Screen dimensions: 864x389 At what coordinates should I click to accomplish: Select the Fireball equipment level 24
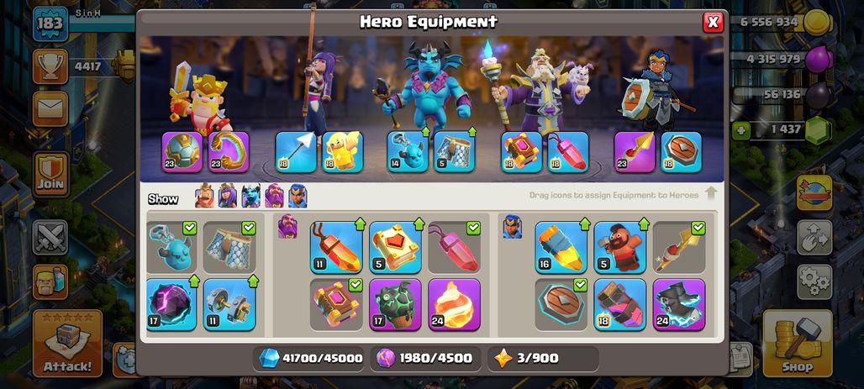(x=454, y=304)
